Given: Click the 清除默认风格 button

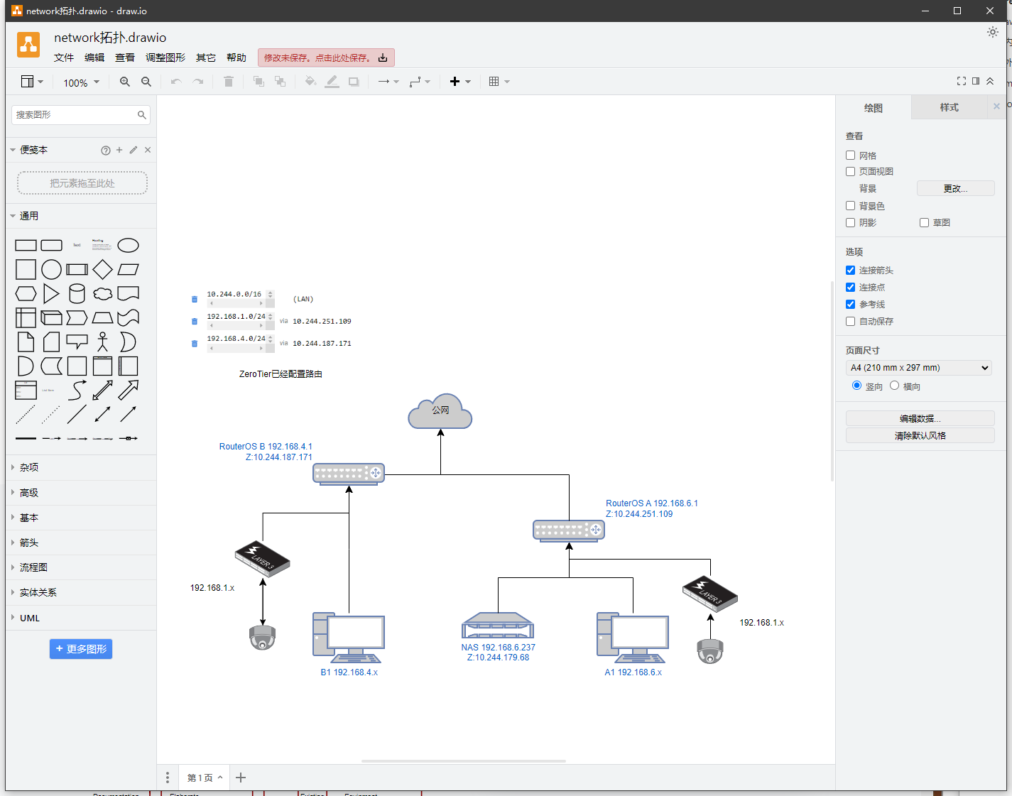Looking at the screenshot, I should click(x=920, y=435).
